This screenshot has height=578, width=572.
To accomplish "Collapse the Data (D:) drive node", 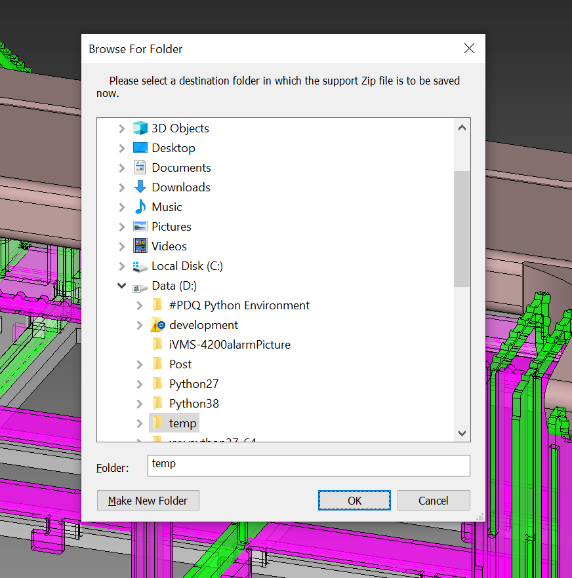I will 121,286.
